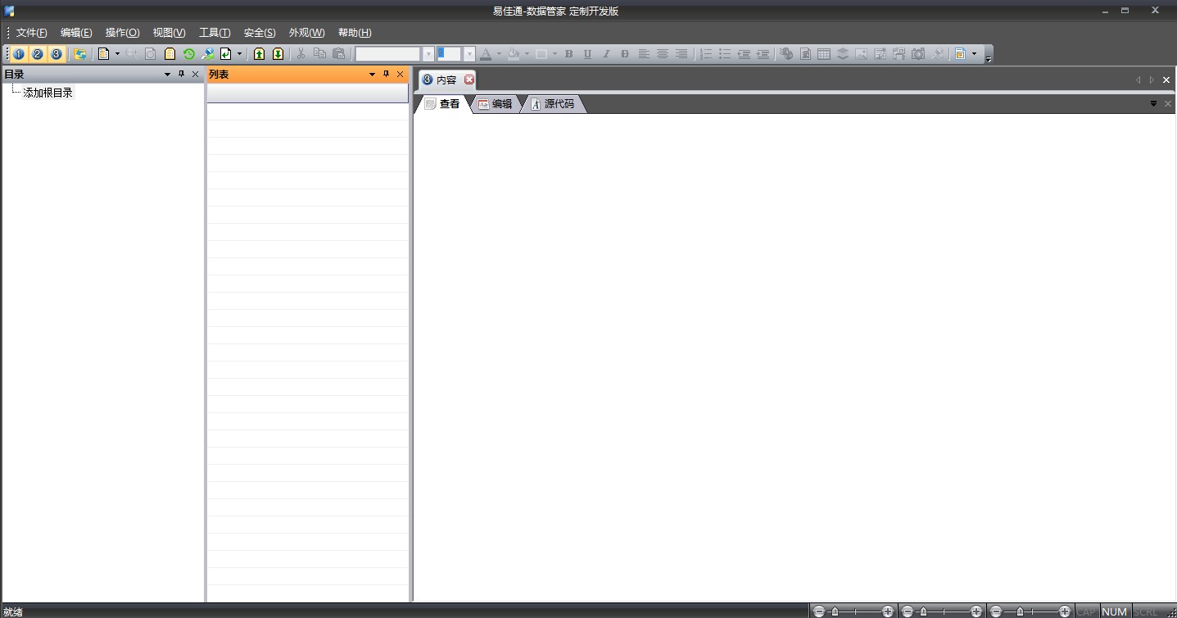
Task: Insert numbered list
Action: pos(705,54)
